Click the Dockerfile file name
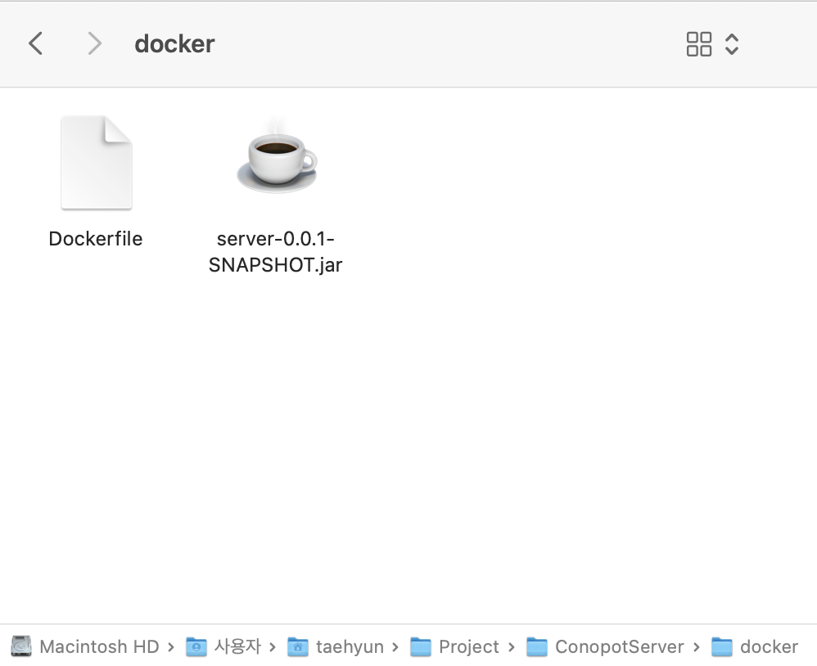This screenshot has width=817, height=666. point(95,238)
